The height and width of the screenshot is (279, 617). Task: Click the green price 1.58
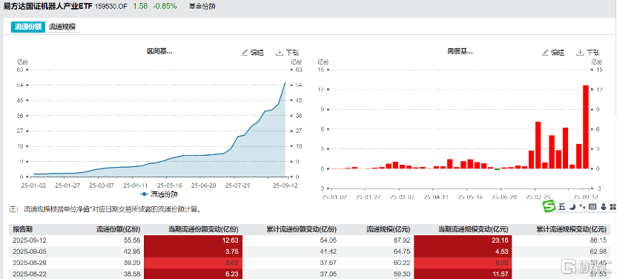[x=140, y=6]
